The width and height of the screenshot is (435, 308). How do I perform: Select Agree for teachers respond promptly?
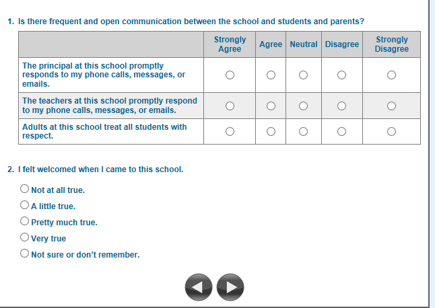click(271, 106)
